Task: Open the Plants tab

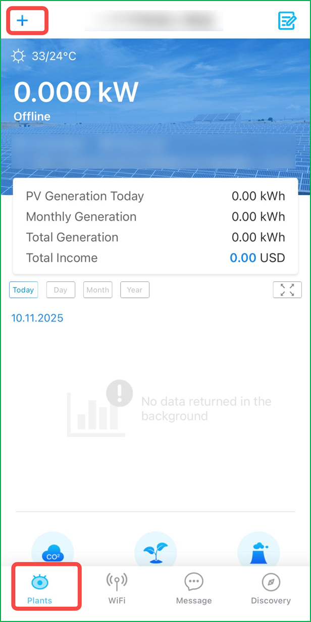Action: click(x=39, y=588)
